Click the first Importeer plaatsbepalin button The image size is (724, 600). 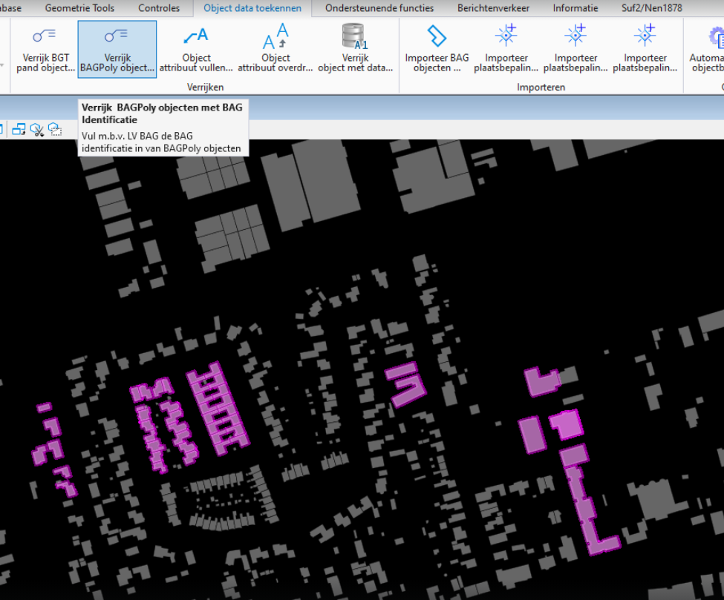coord(506,49)
